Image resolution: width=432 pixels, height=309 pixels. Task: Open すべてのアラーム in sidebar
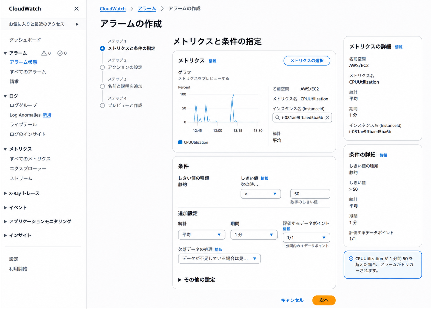point(28,72)
